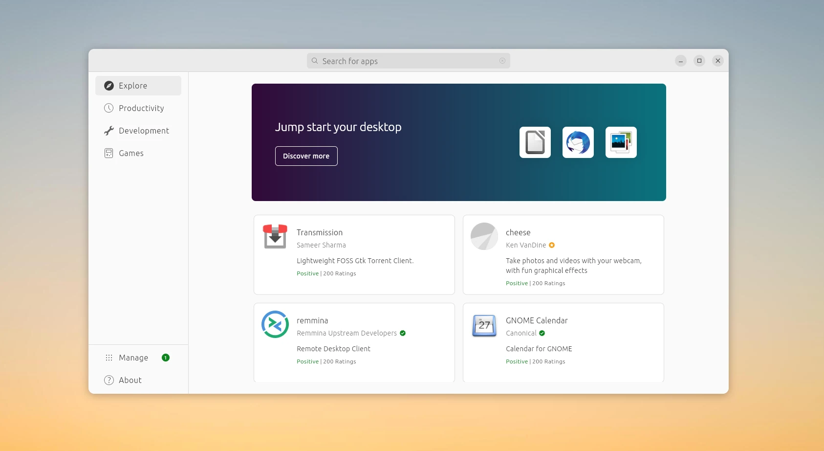Click the About question mark icon
This screenshot has height=451, width=824.
click(x=109, y=380)
